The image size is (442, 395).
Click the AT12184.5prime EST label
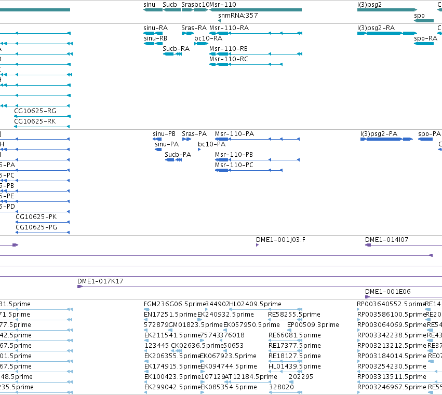click(251, 377)
